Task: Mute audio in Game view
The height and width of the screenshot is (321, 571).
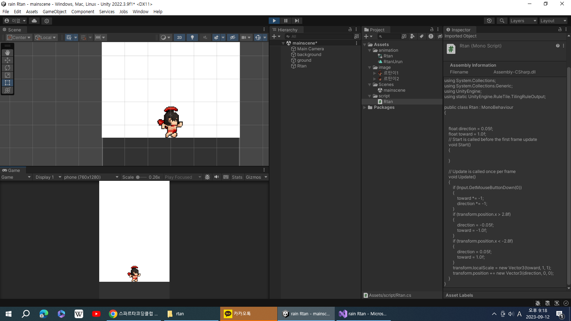Action: [x=217, y=177]
